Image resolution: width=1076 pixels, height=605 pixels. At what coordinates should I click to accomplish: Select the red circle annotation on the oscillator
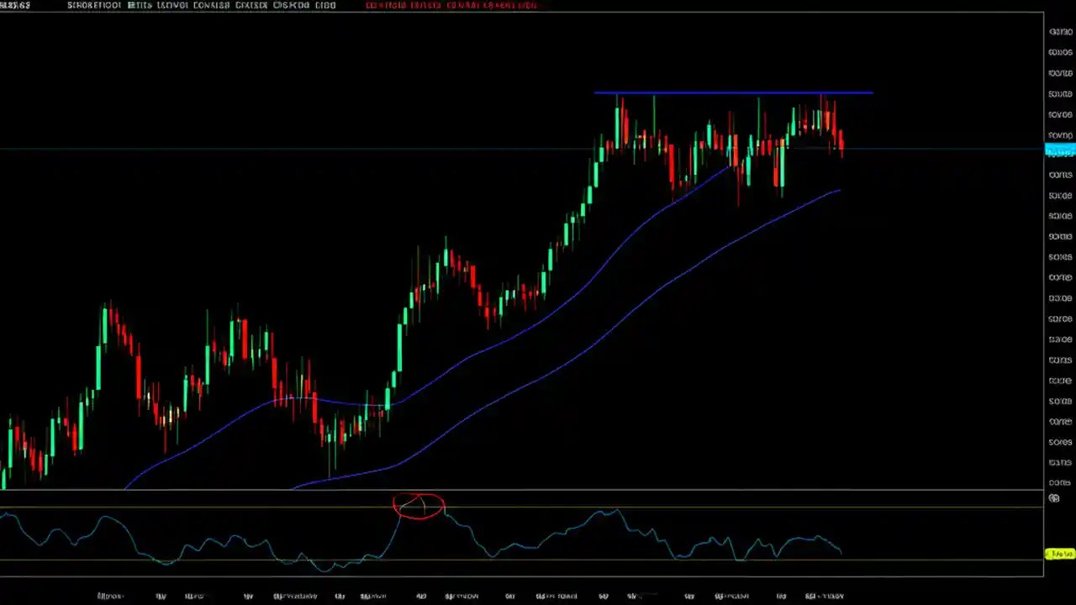(418, 504)
